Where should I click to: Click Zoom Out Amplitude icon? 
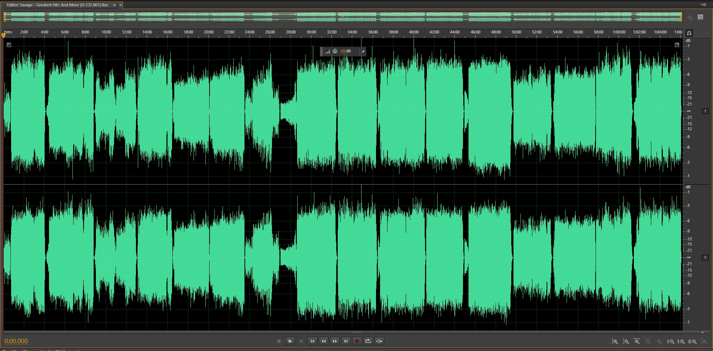click(626, 341)
